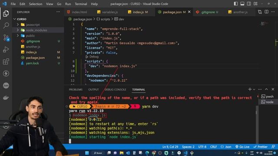
Task: Close the package.json editor tab
Action: 189,12
